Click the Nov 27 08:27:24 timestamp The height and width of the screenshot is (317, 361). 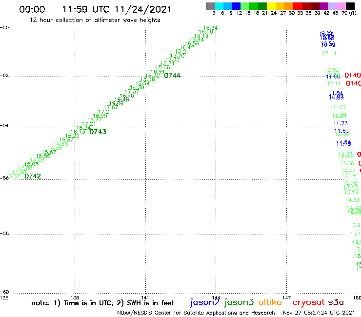click(x=319, y=313)
